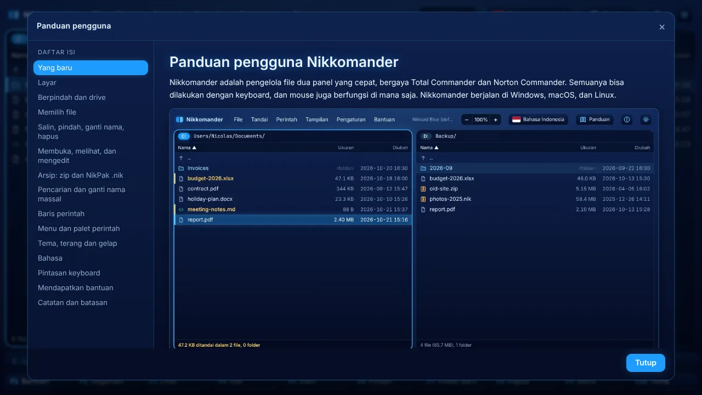Open the Nikkoid Blue theme dropdown
This screenshot has height=395, width=702.
pos(433,120)
